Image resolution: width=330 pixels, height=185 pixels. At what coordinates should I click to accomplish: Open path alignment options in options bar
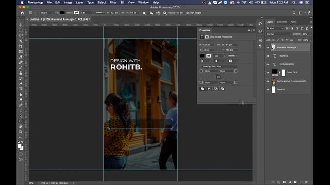coord(151,13)
